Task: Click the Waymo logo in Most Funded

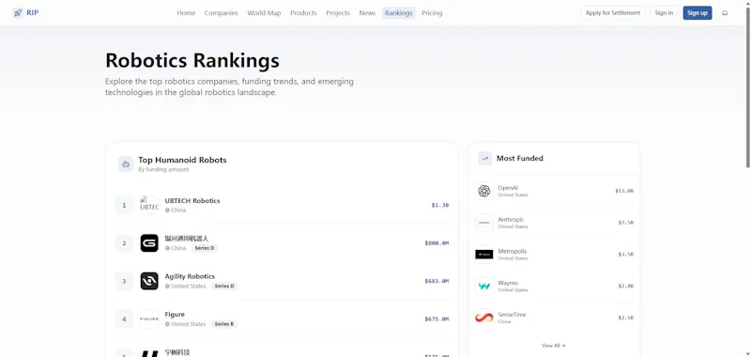Action: click(484, 287)
